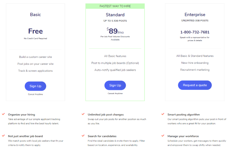Click checkmark icon beside Search for candidates

click(x=83, y=136)
